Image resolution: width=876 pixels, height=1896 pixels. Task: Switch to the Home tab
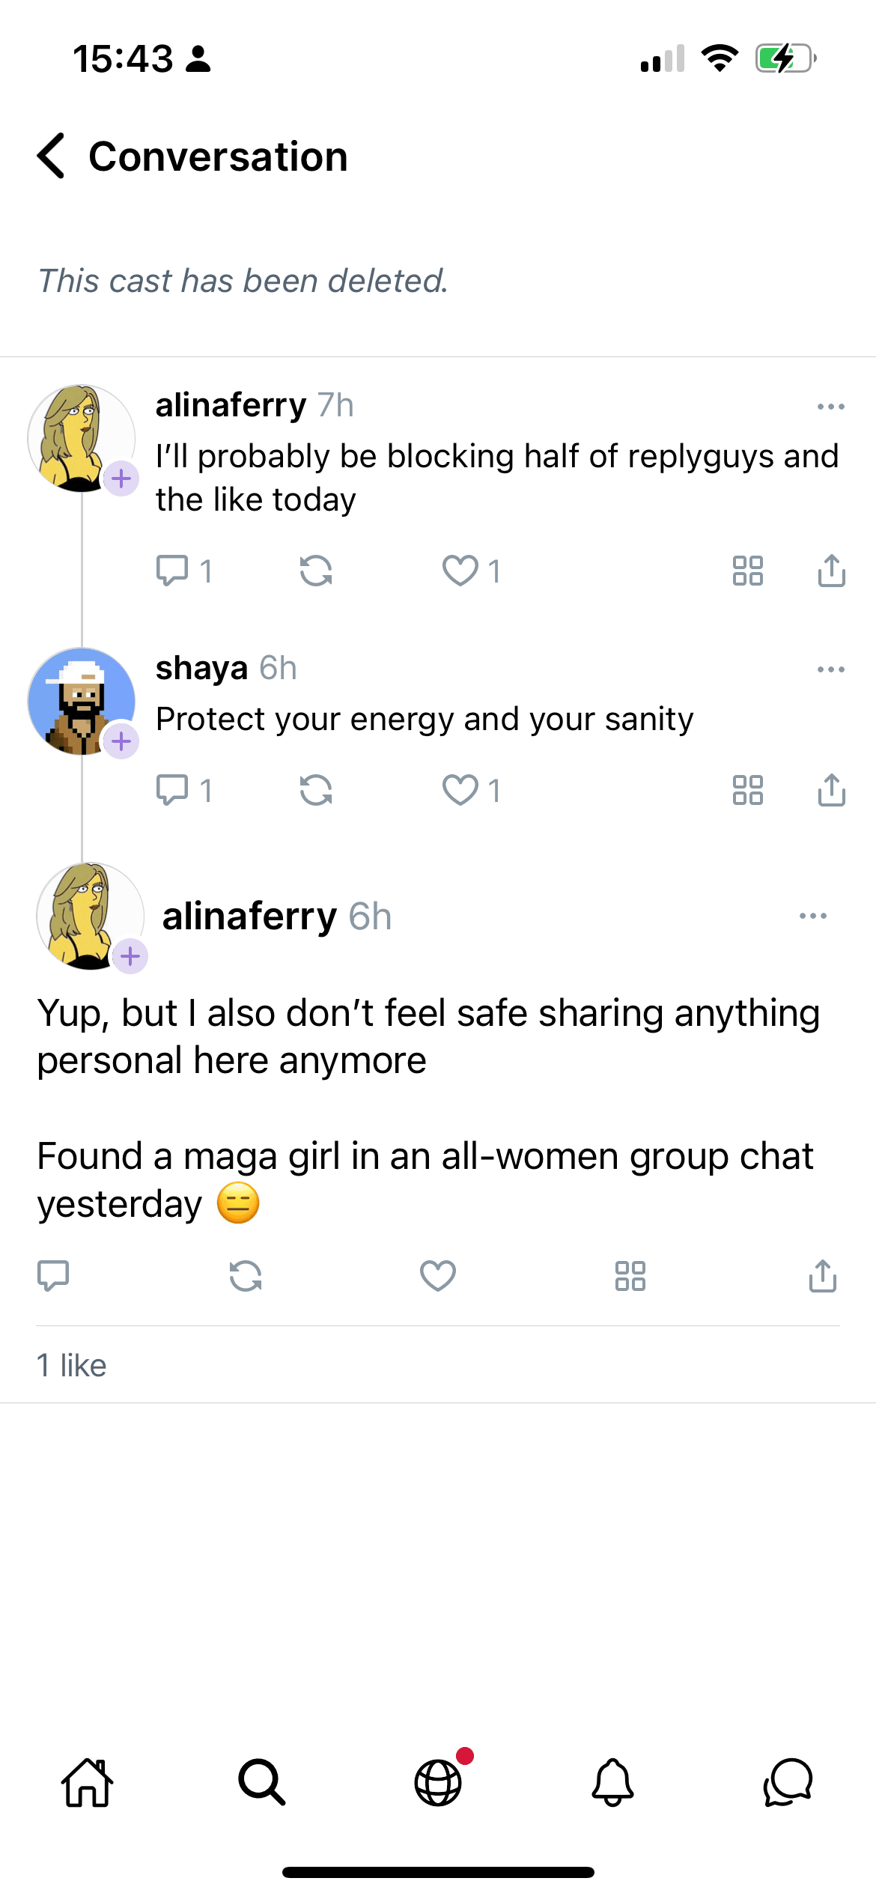coord(88,1783)
